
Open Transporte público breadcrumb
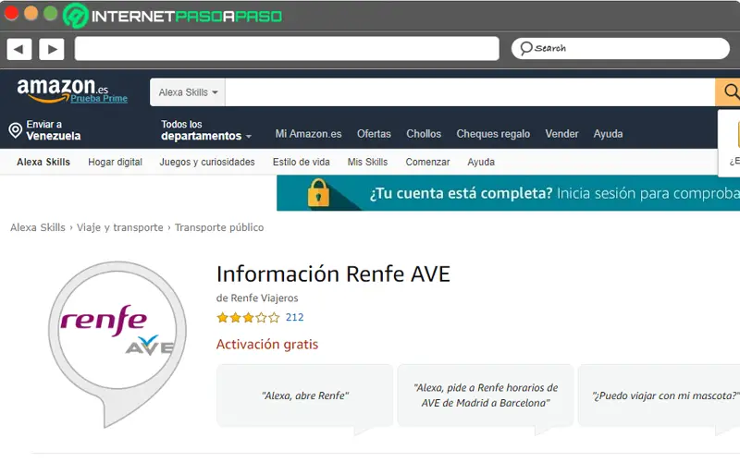(x=219, y=227)
